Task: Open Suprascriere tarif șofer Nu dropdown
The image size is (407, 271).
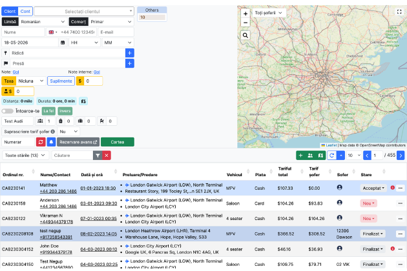Action: tap(68, 132)
